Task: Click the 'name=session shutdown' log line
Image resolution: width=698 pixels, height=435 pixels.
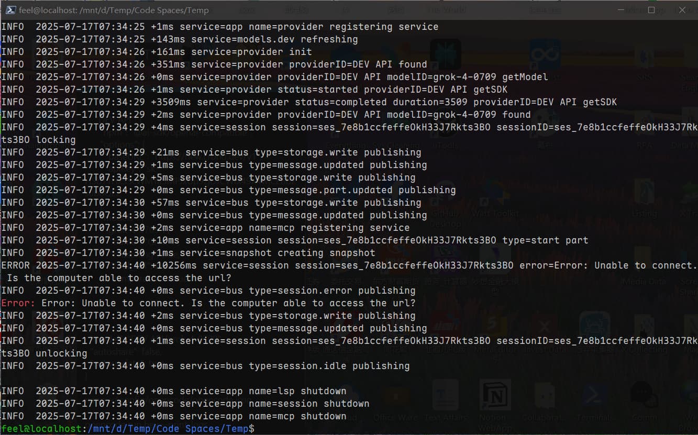Action: [185, 404]
